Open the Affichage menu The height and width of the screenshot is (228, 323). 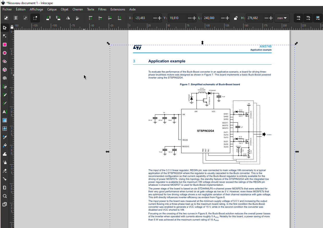point(36,9)
